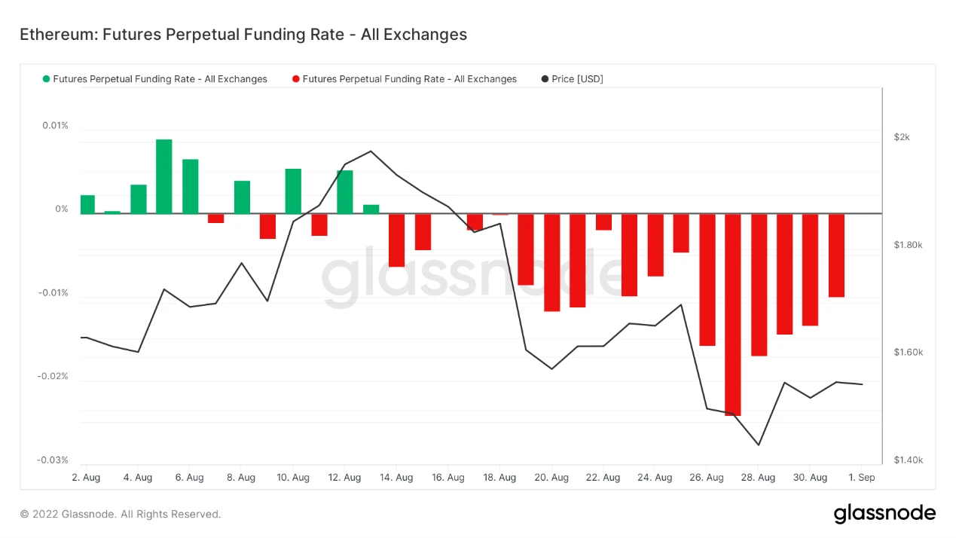Click the glassnode logo at bottom right
956x538 pixels.
tap(884, 514)
